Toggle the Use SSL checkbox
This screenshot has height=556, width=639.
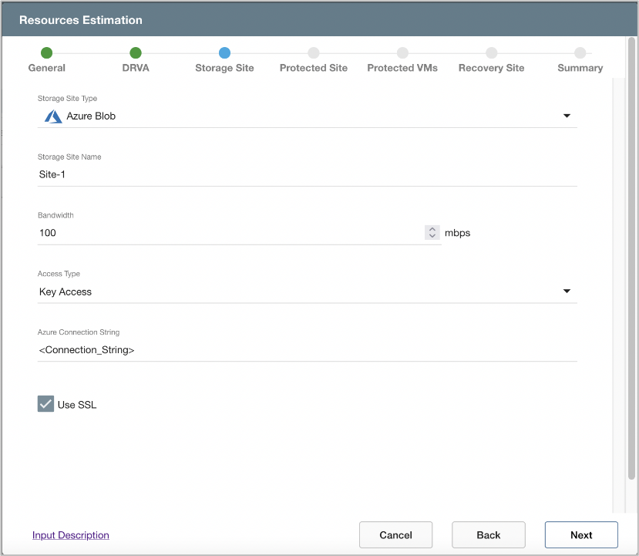45,404
